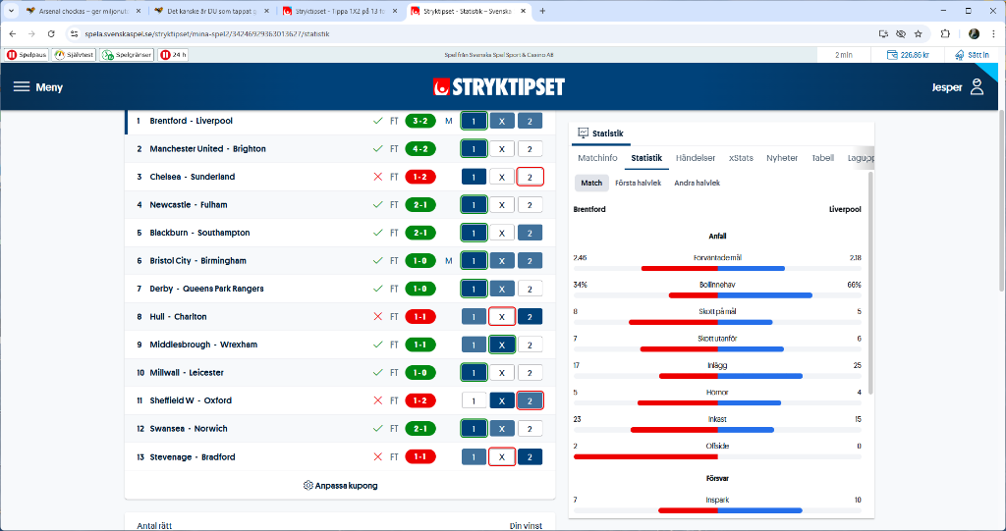The image size is (1006, 531).
Task: Click the Bollinnehav possession bar
Action: coord(716,294)
